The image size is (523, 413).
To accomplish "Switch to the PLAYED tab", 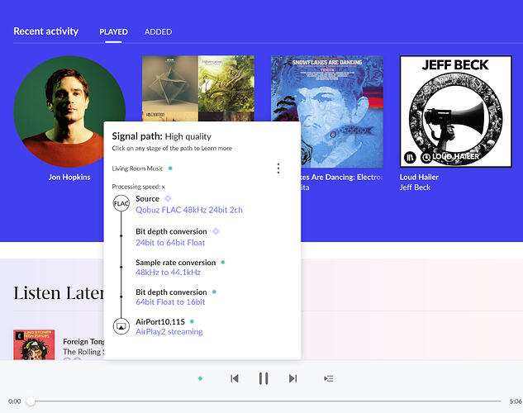I will click(x=113, y=32).
